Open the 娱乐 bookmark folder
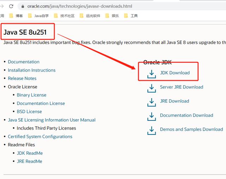This screenshot has width=226, height=179. click(112, 16)
